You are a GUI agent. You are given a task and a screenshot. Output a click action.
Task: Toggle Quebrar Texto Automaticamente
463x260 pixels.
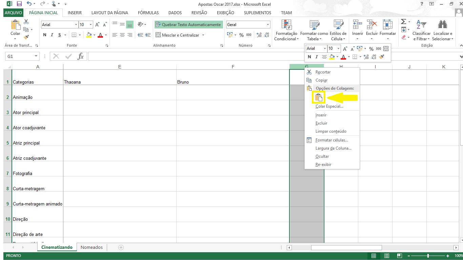188,25
